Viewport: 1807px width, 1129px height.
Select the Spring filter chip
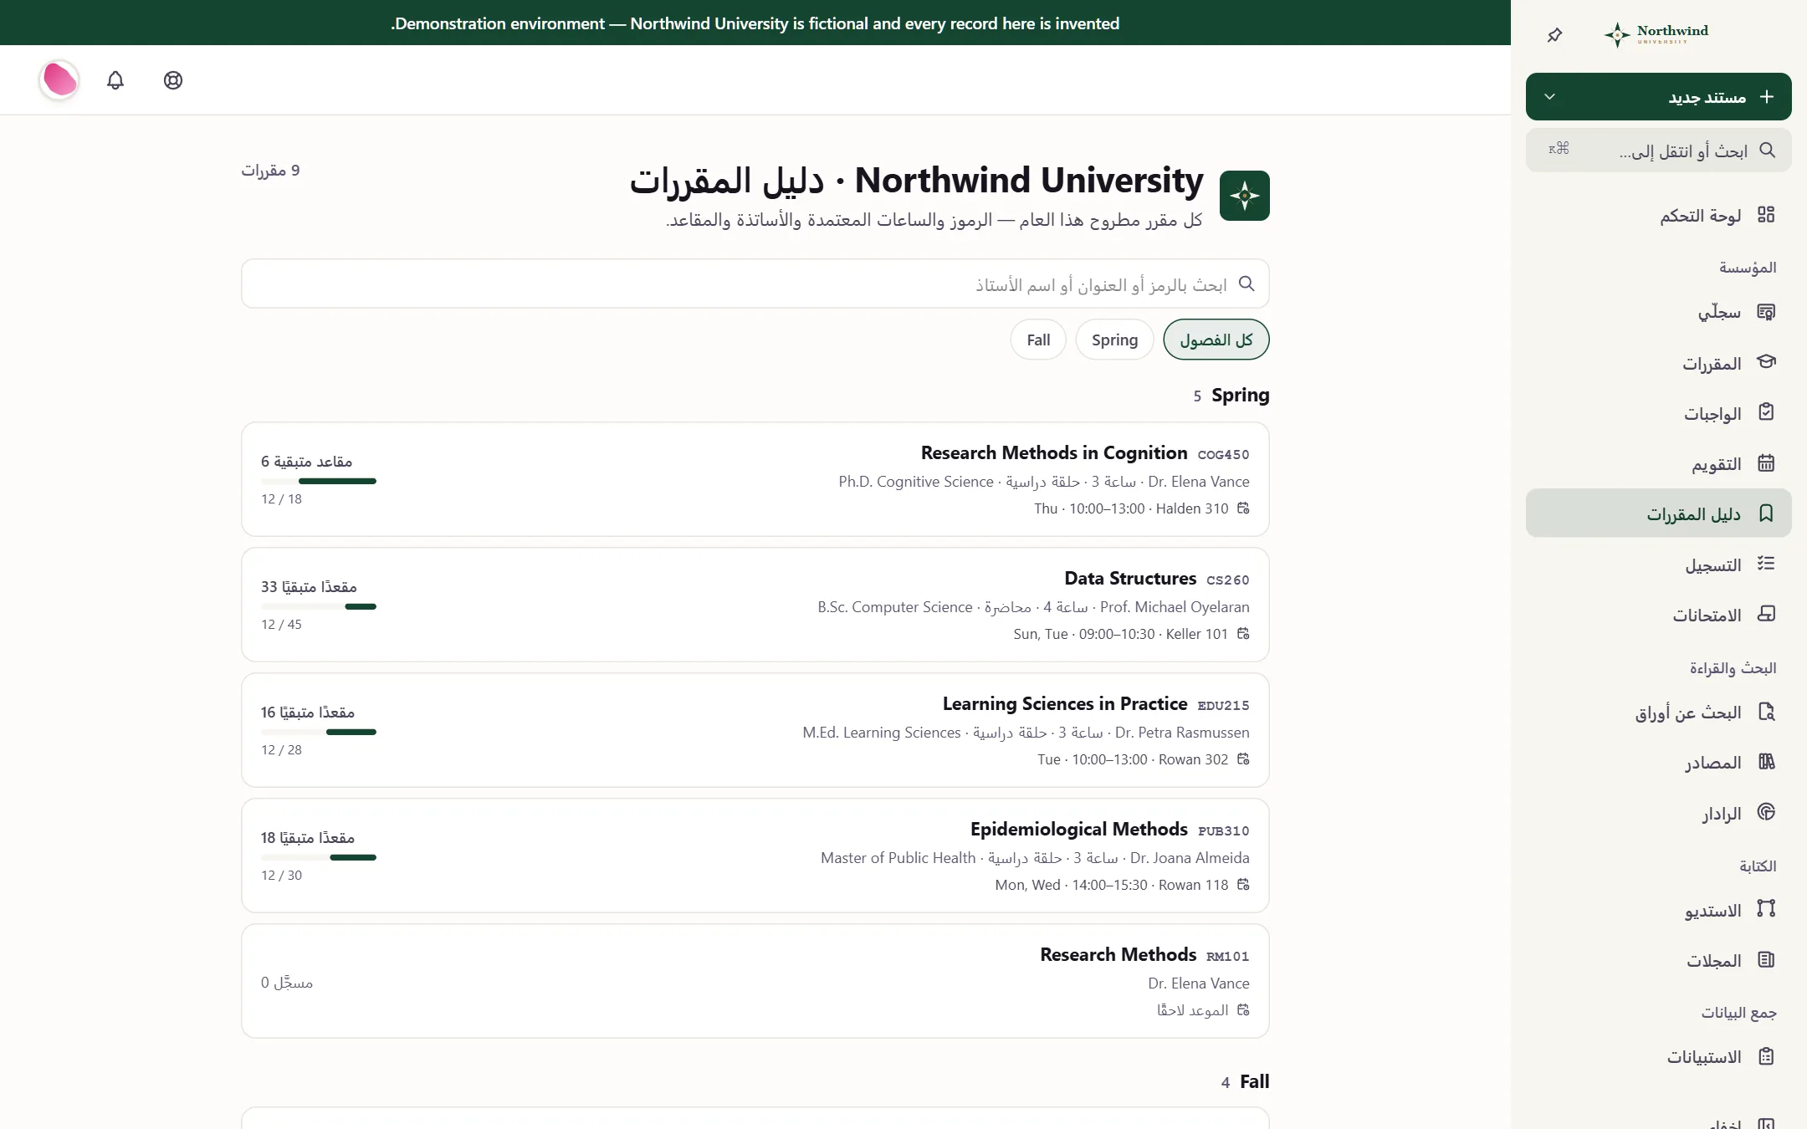tap(1114, 340)
